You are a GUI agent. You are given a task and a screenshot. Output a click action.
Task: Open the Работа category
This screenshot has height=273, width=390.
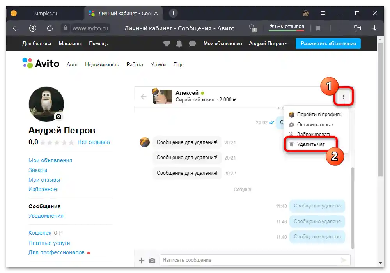pyautogui.click(x=135, y=65)
